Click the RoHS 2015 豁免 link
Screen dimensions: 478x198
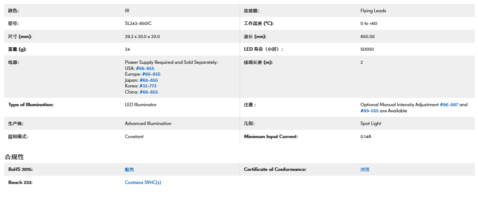pos(129,169)
